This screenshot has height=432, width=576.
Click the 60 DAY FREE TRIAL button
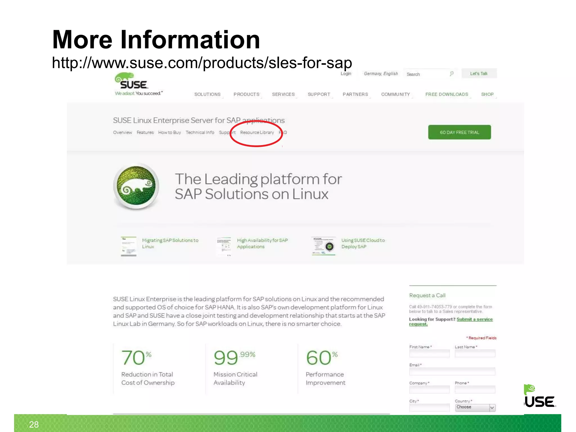pyautogui.click(x=460, y=132)
